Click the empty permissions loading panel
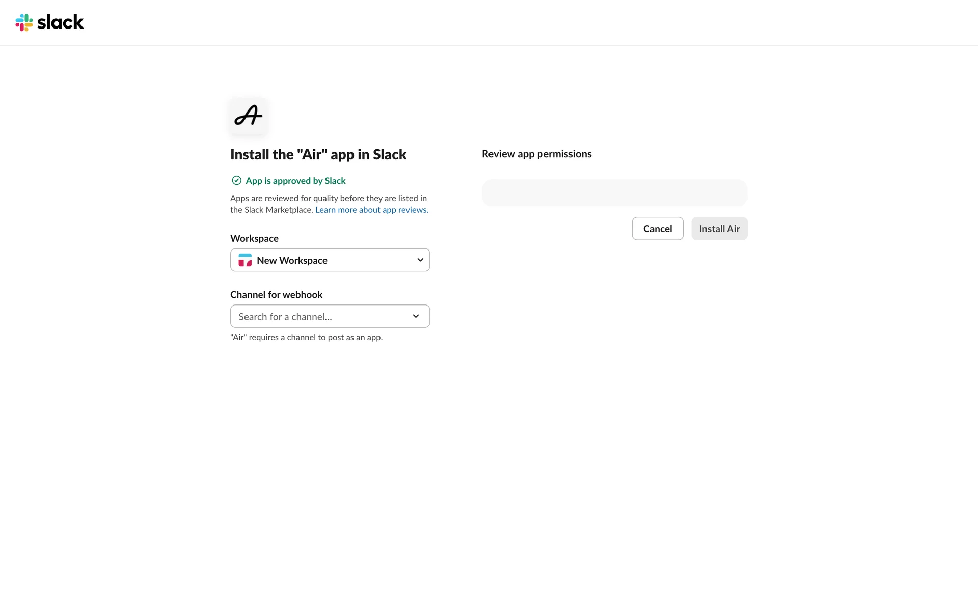The width and height of the screenshot is (978, 611). pos(614,193)
